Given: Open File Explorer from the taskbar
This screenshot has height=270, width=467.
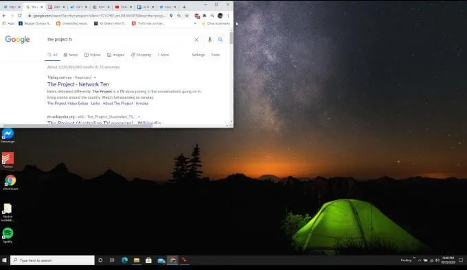Looking at the screenshot, I should (137, 260).
